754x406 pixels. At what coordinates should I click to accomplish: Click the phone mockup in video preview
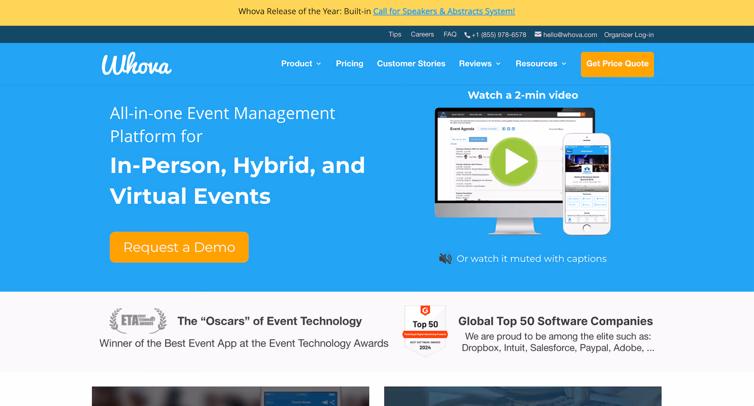[587, 184]
